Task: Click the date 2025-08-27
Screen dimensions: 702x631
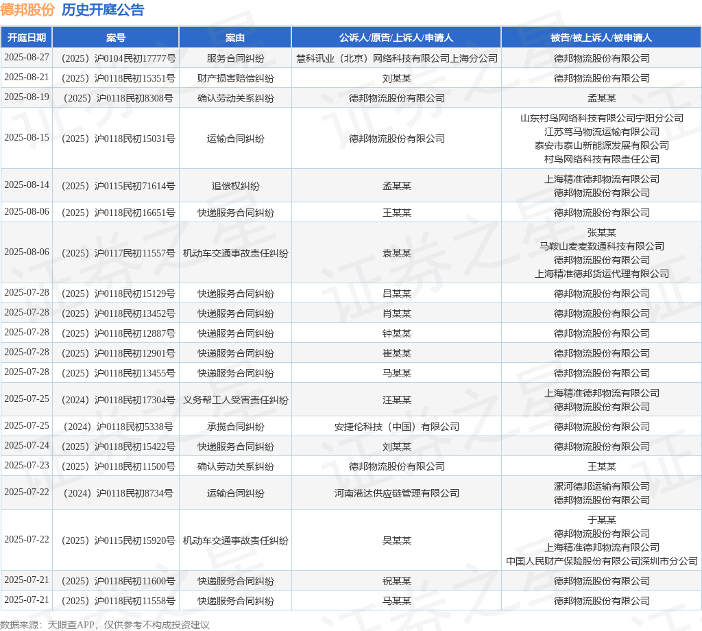Action: pyautogui.click(x=27, y=58)
